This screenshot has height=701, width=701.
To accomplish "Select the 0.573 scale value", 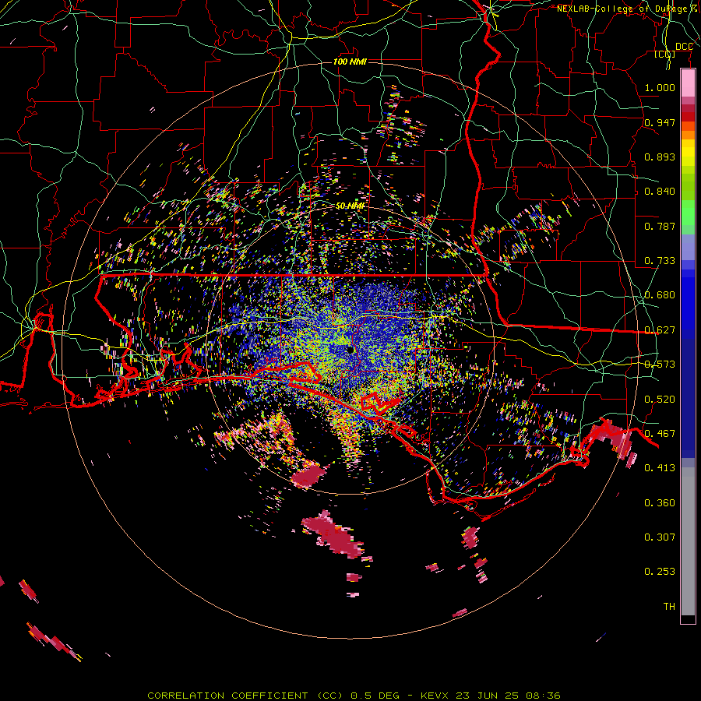I will point(660,365).
